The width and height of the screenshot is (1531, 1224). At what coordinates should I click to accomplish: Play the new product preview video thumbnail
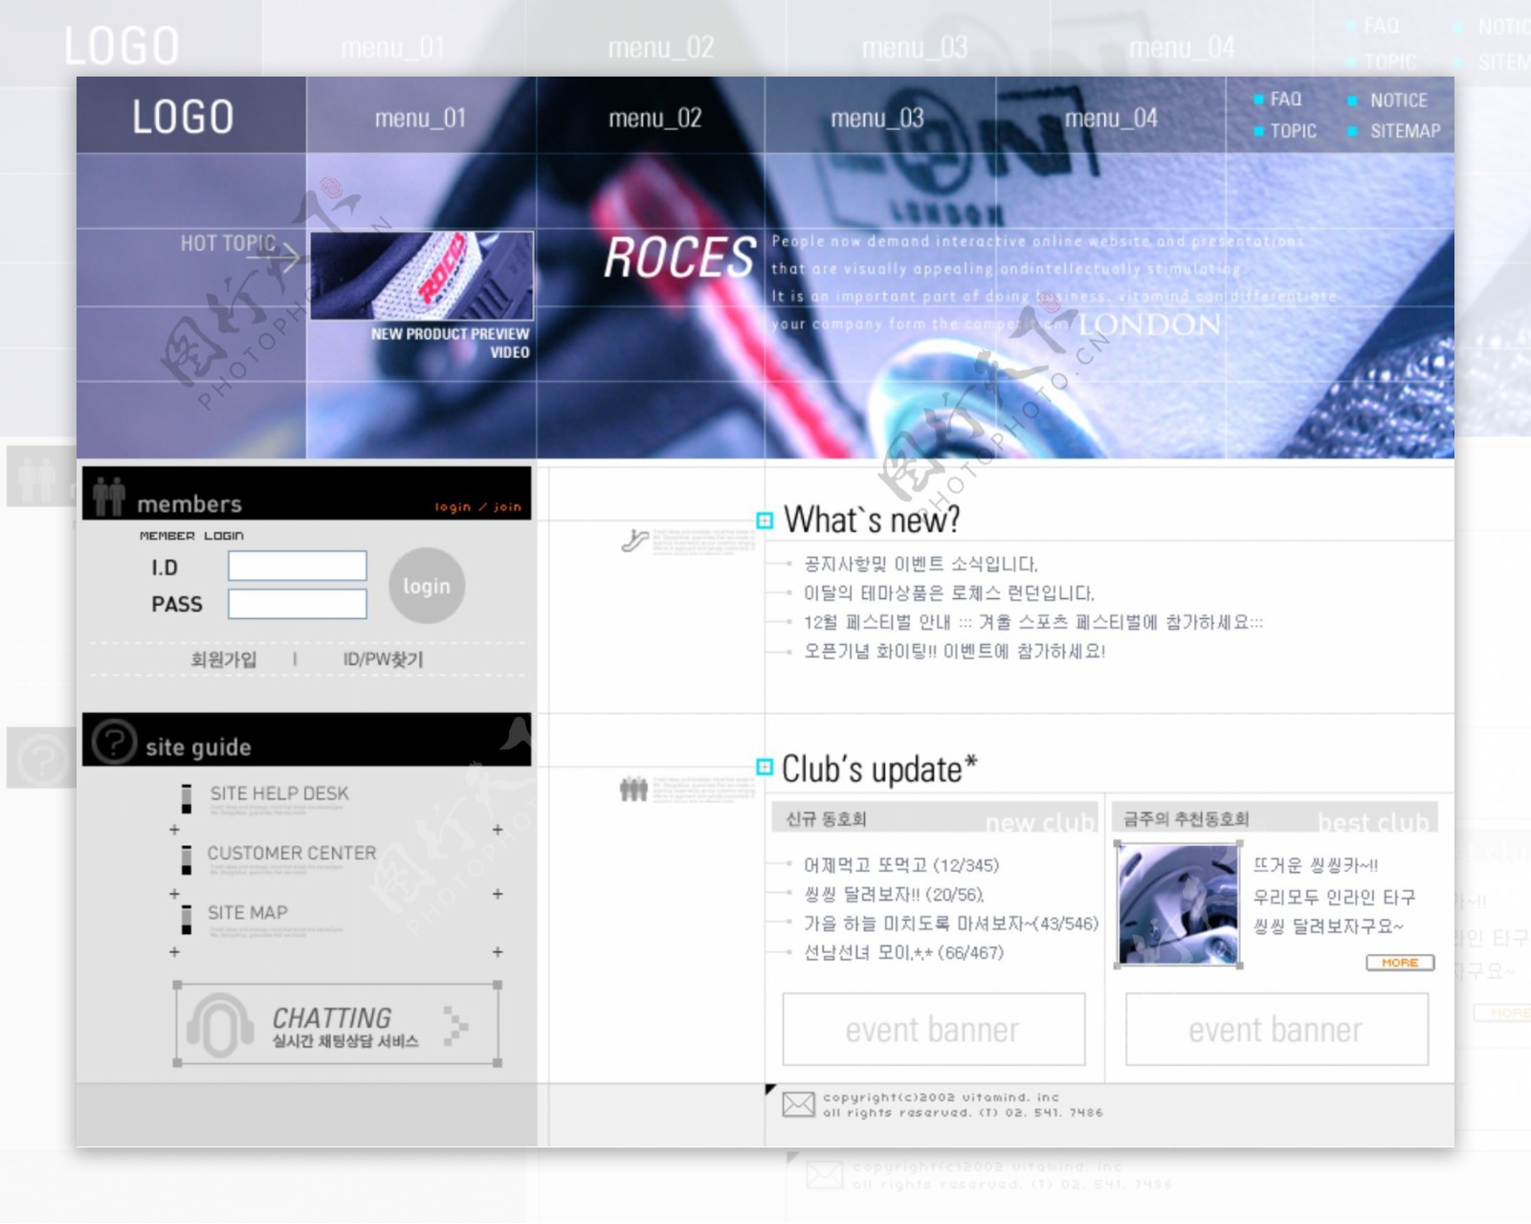tap(421, 275)
